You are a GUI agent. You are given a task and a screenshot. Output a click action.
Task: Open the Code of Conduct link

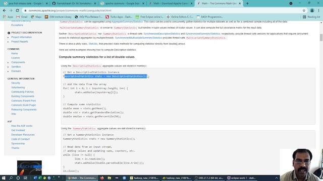[20, 139]
